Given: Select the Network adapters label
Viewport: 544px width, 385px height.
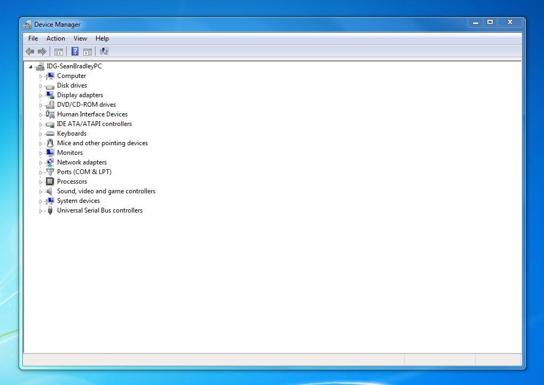Looking at the screenshot, I should (x=82, y=162).
